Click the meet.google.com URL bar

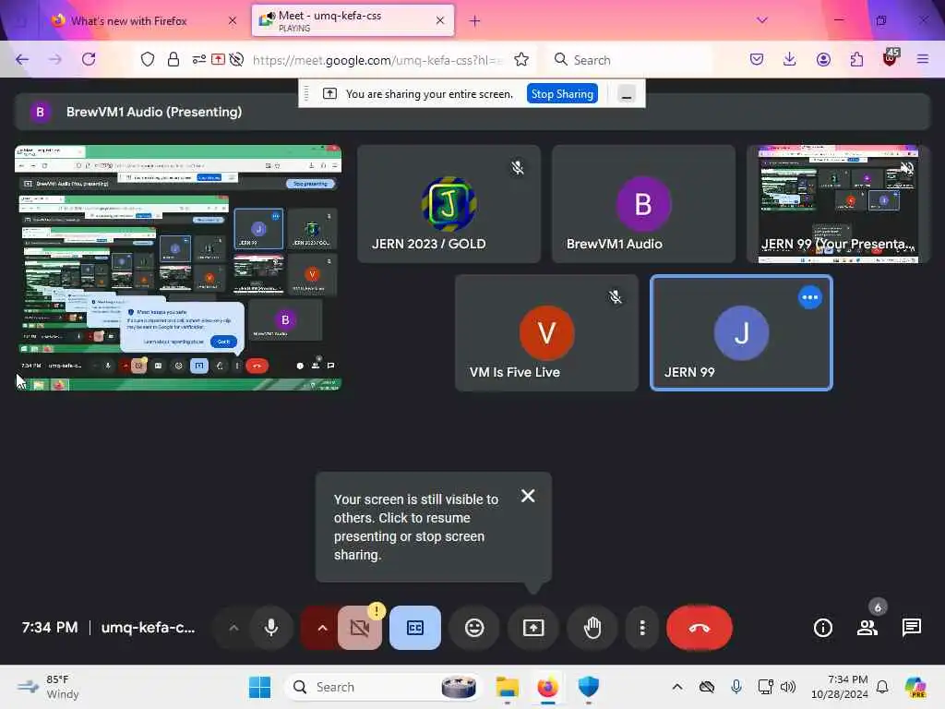pyautogui.click(x=377, y=60)
